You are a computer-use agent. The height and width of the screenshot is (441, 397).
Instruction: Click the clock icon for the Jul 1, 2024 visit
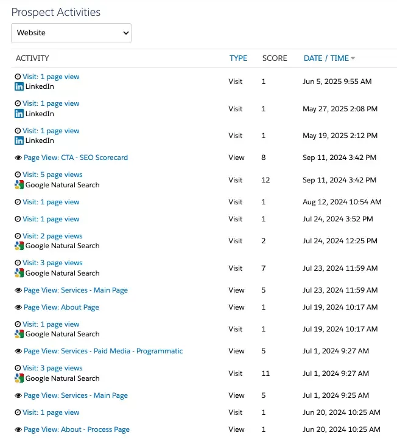click(x=18, y=368)
